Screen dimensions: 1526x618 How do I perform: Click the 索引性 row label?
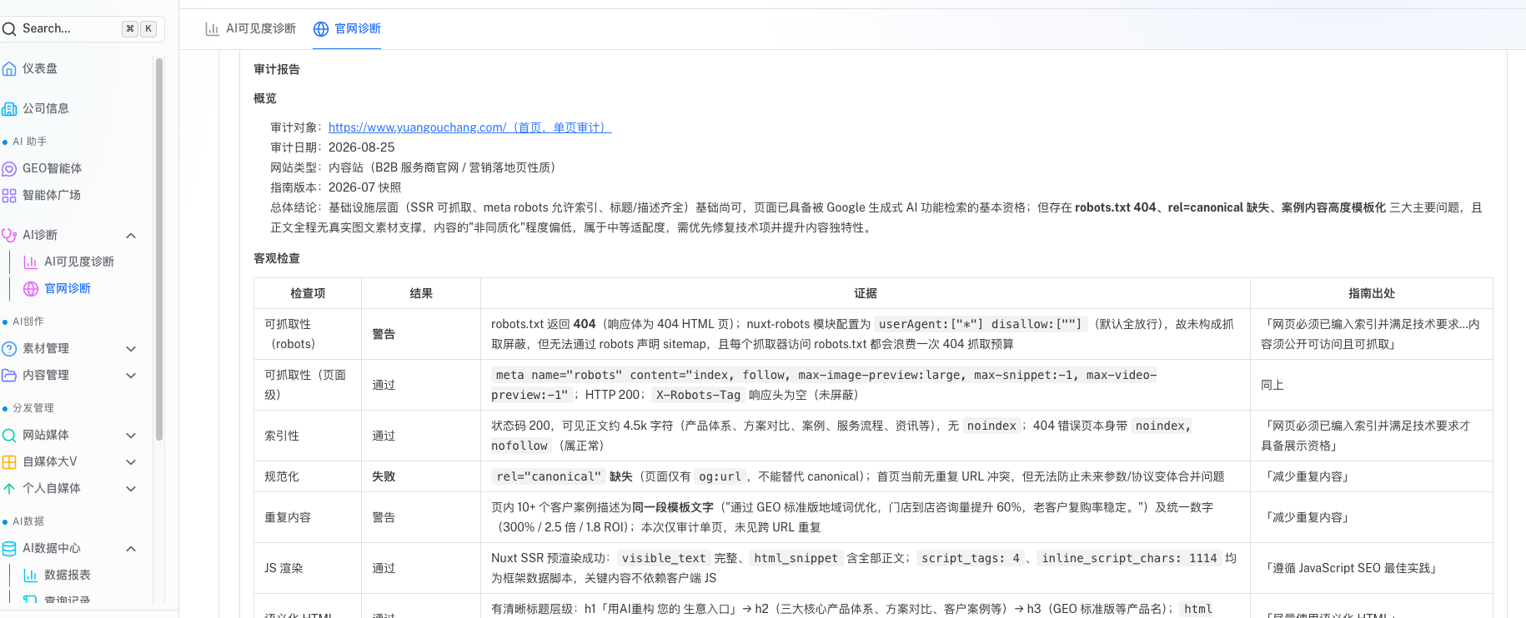(282, 436)
